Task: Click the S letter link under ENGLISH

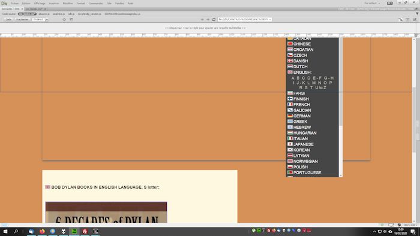Action: click(306, 87)
